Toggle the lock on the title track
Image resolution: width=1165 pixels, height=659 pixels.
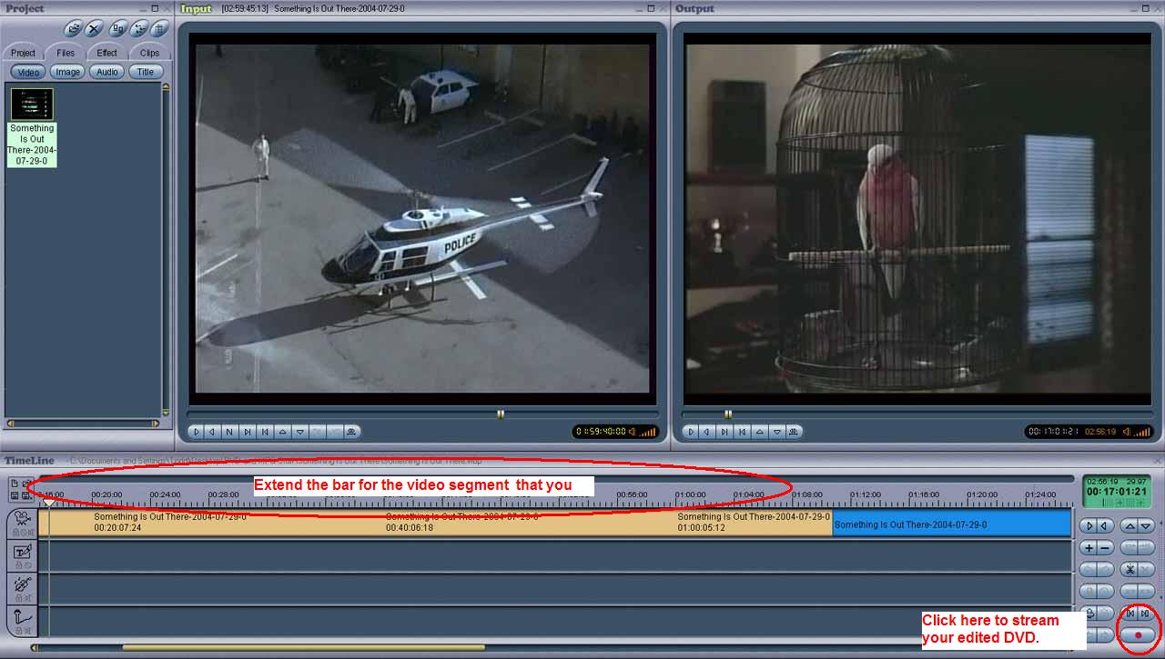(17, 564)
